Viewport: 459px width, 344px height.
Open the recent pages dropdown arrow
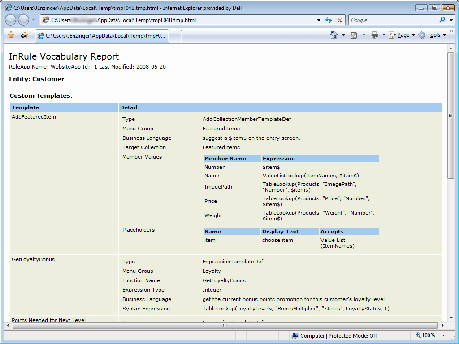point(33,20)
